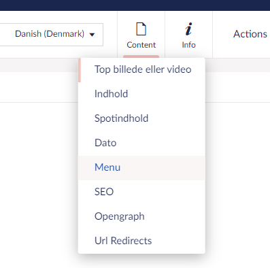The height and width of the screenshot is (268, 270).
Task: Click the Content document icon
Action: [141, 29]
